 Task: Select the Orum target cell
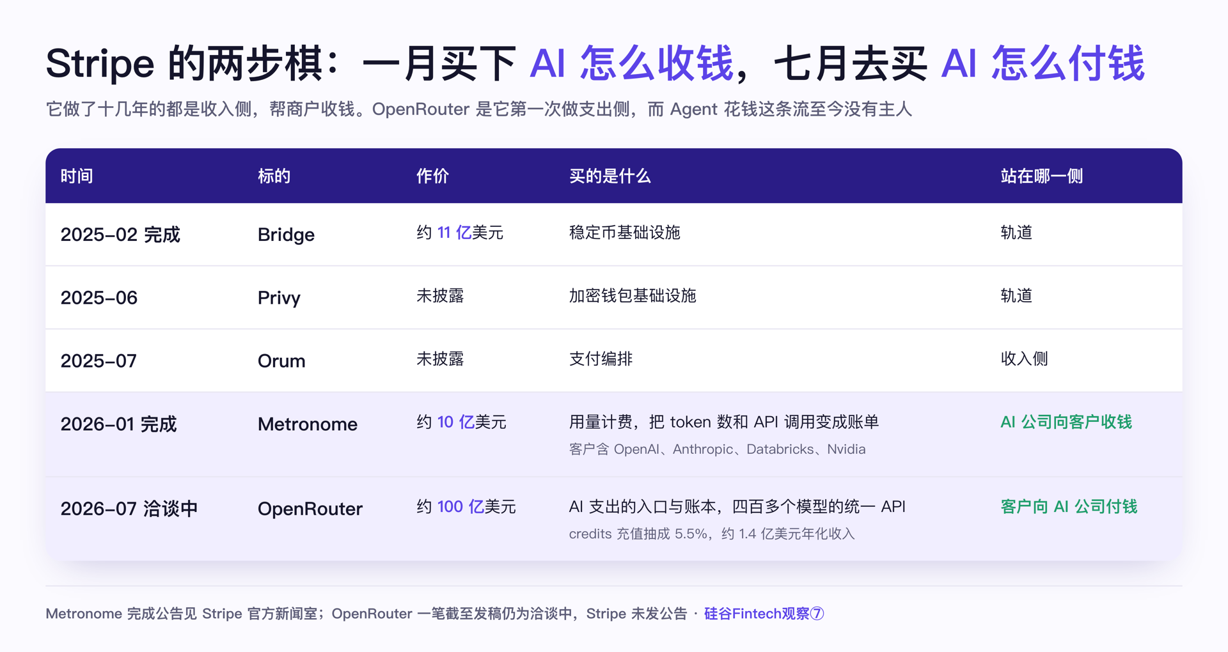(281, 361)
